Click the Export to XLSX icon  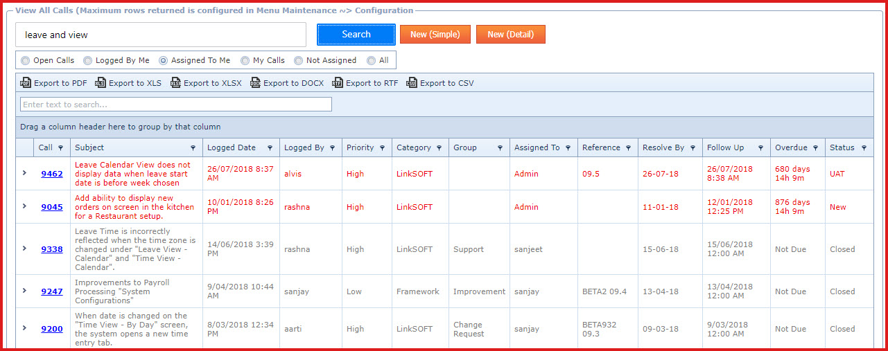coord(175,83)
